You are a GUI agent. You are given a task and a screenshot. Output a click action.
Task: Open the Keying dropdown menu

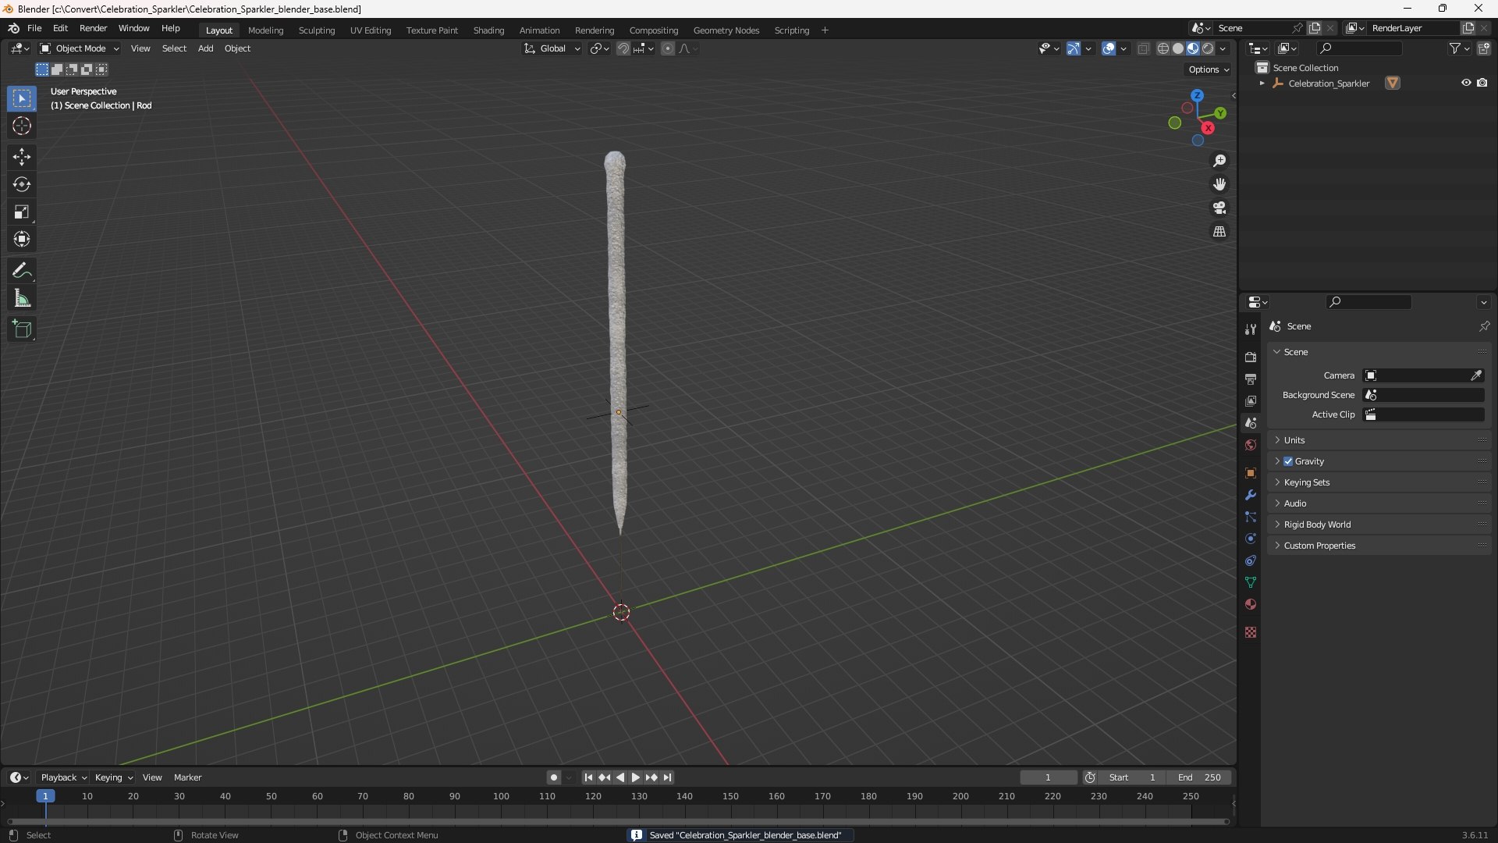coord(114,777)
